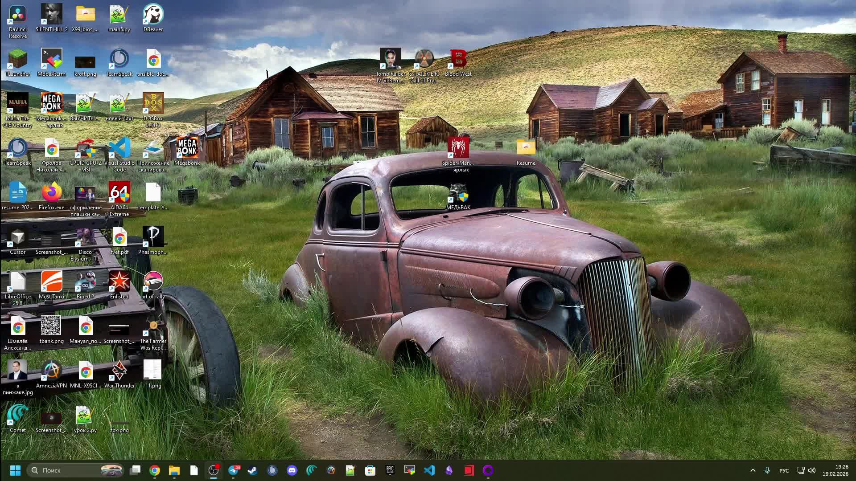Open the Task View taskbar button

[135, 470]
